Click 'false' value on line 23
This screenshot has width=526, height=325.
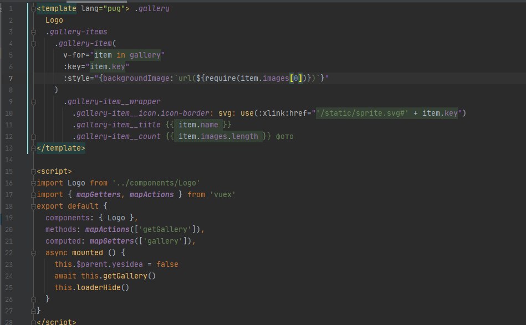[x=167, y=264]
